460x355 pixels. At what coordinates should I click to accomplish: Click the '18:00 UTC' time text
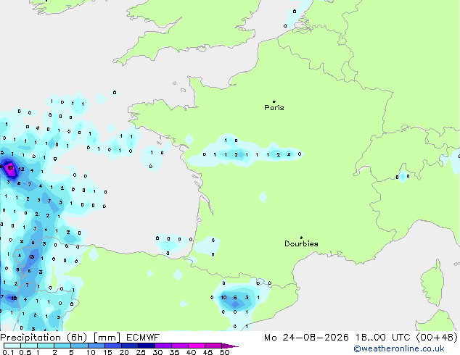382,338
